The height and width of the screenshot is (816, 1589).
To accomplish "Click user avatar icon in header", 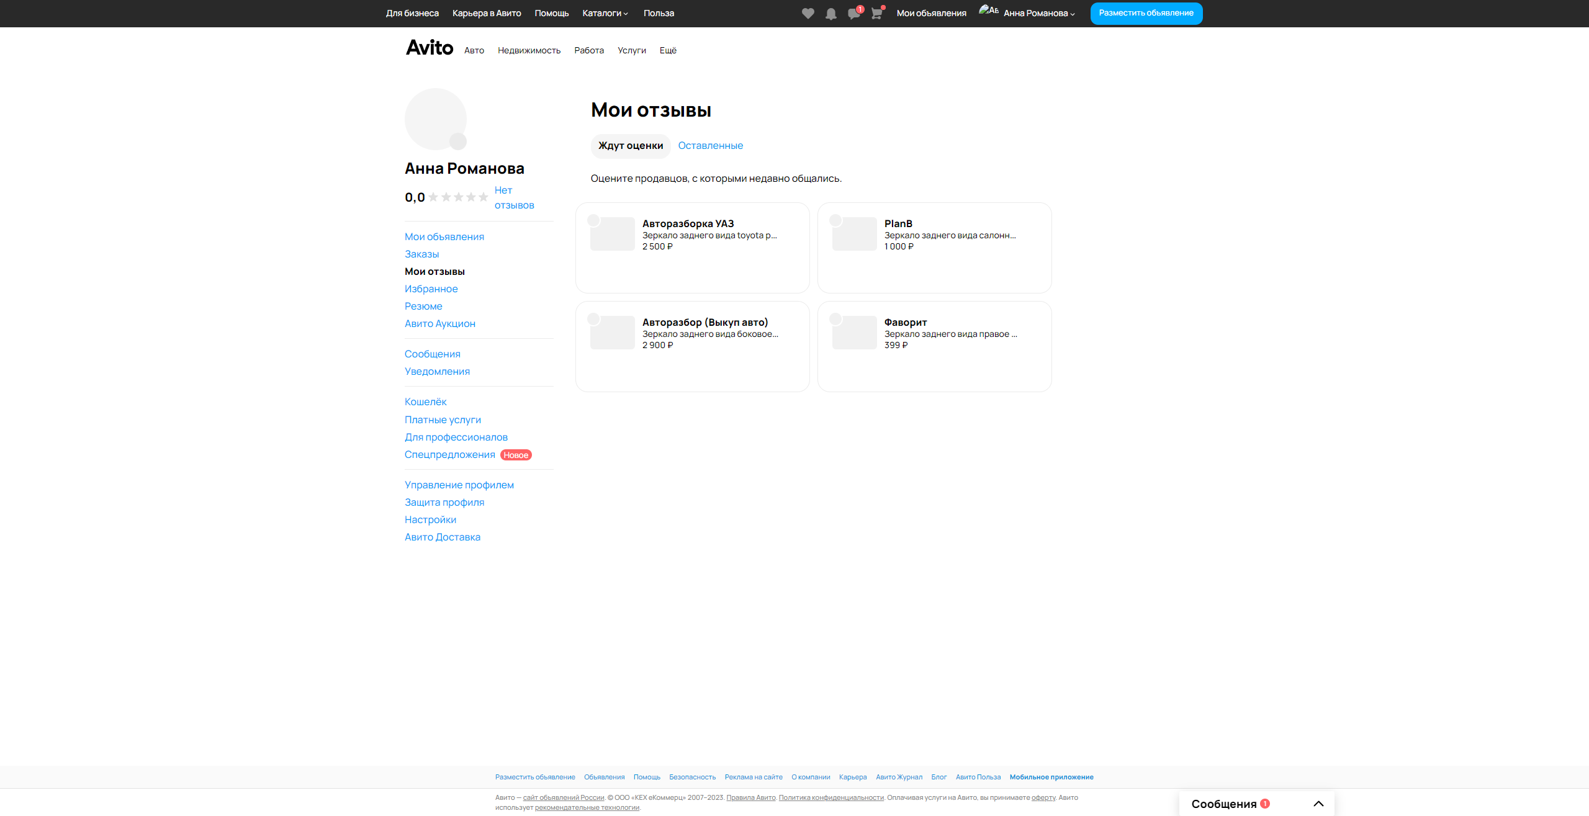I will tap(988, 11).
